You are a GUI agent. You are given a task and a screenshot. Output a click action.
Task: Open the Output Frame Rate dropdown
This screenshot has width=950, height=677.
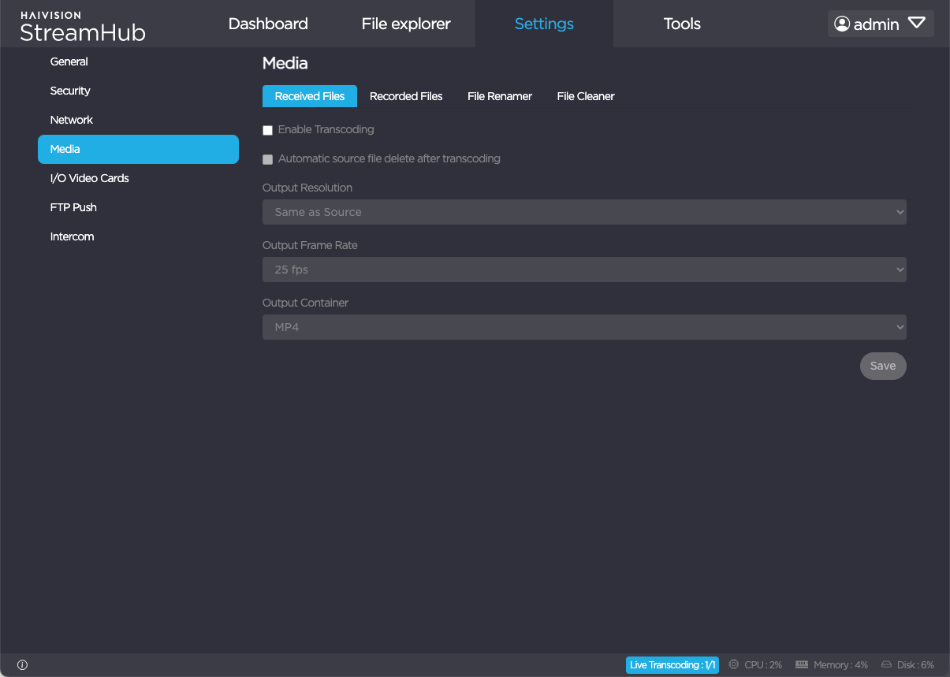pyautogui.click(x=584, y=270)
